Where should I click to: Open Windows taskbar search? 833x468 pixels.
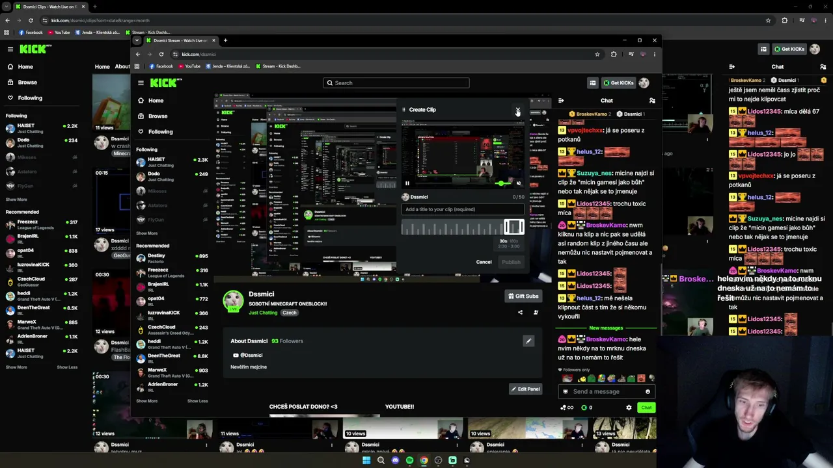tap(381, 460)
